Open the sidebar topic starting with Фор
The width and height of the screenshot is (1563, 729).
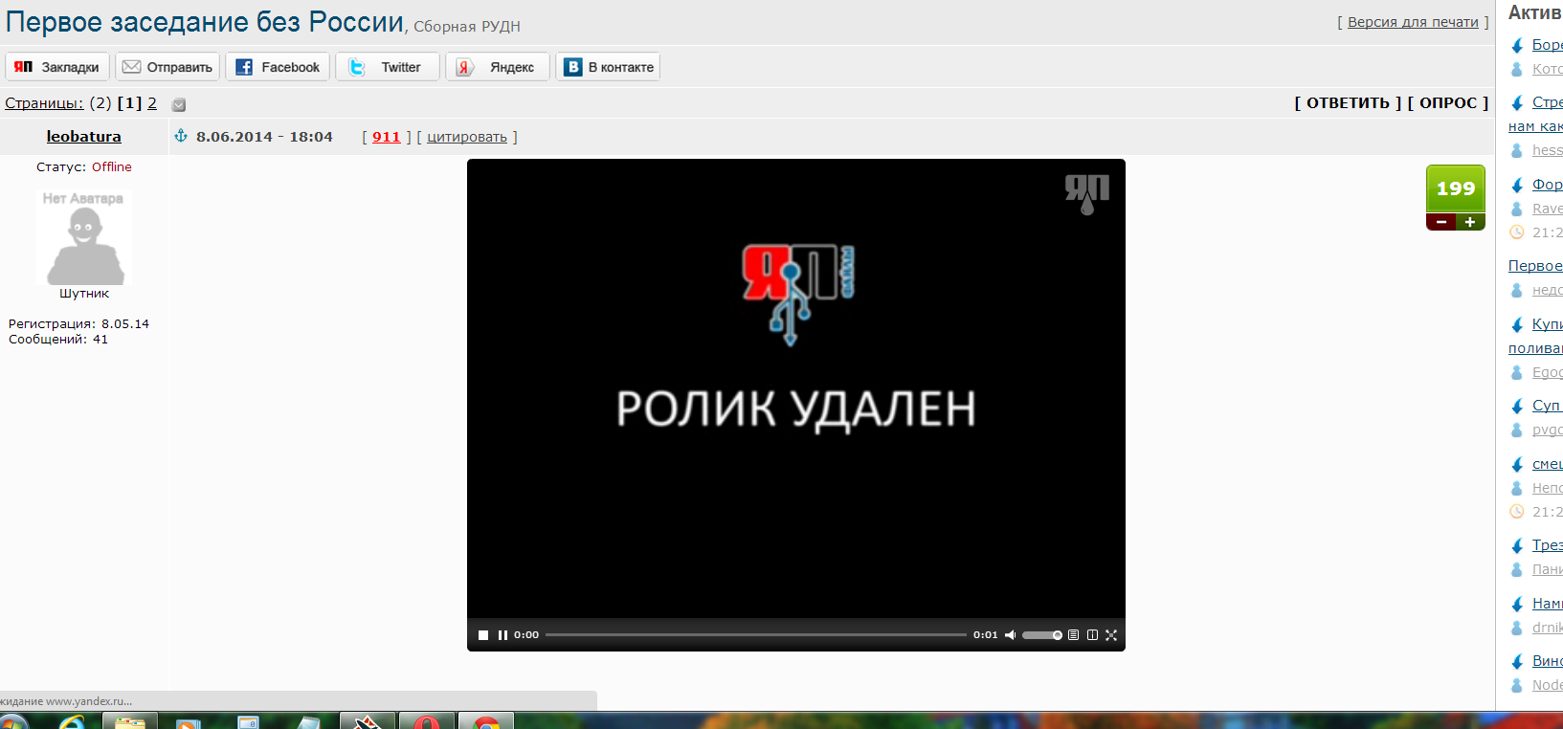pyautogui.click(x=1547, y=185)
